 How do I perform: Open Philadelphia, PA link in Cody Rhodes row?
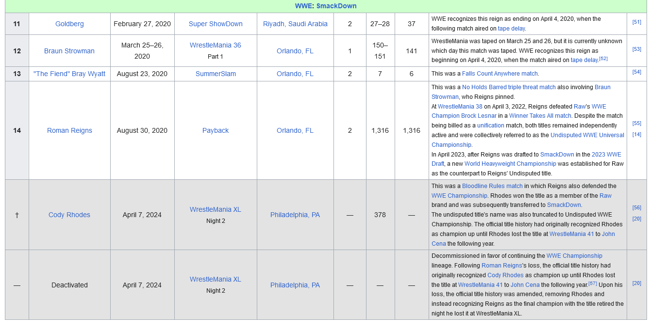295,215
